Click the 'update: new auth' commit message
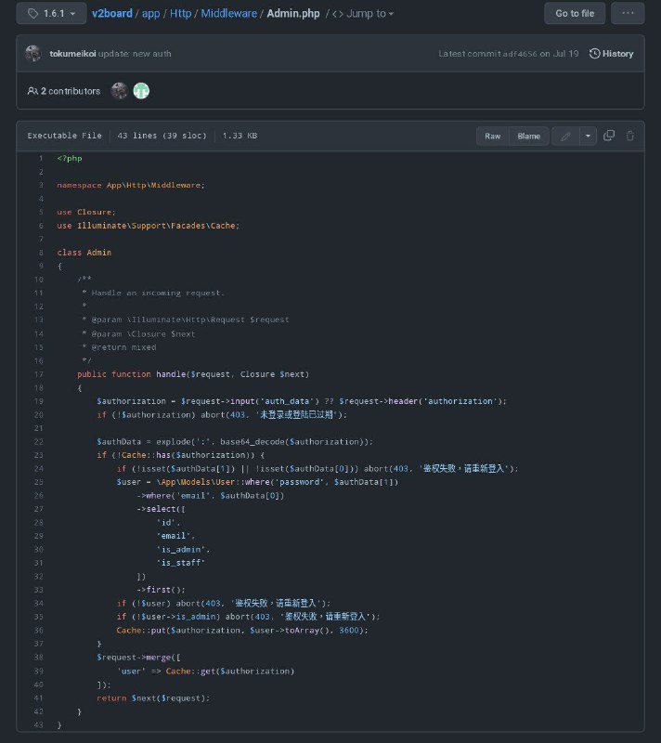This screenshot has height=743, width=661. pyautogui.click(x=137, y=54)
